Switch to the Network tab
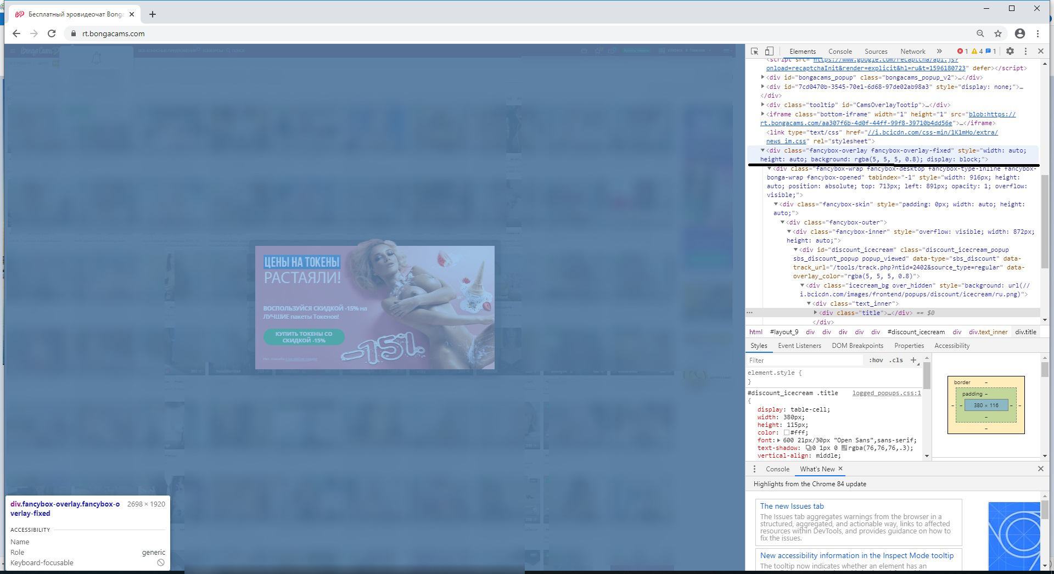The width and height of the screenshot is (1054, 574). pos(912,51)
